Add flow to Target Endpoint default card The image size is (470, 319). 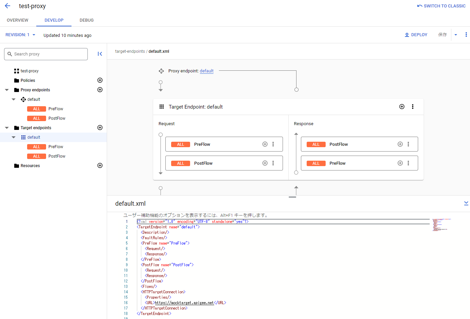coord(402,107)
